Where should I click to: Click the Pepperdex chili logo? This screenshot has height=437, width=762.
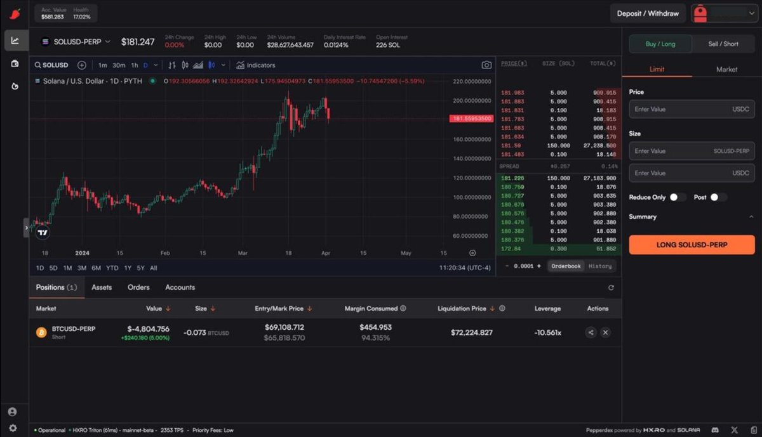(x=15, y=13)
